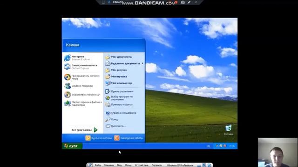
Task: Click the pin icon on VirtualBox mini toolbar
Action: (x=90, y=165)
